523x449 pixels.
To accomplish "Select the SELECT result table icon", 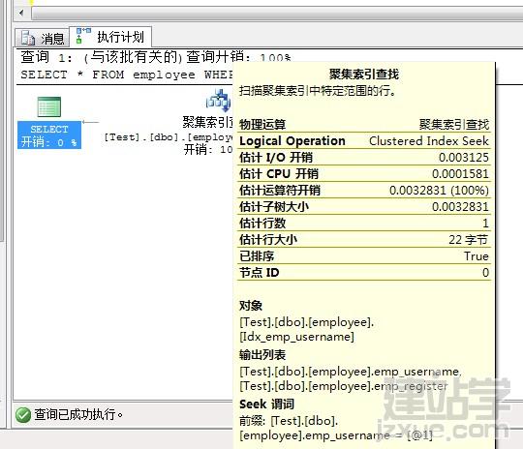I will (x=49, y=106).
